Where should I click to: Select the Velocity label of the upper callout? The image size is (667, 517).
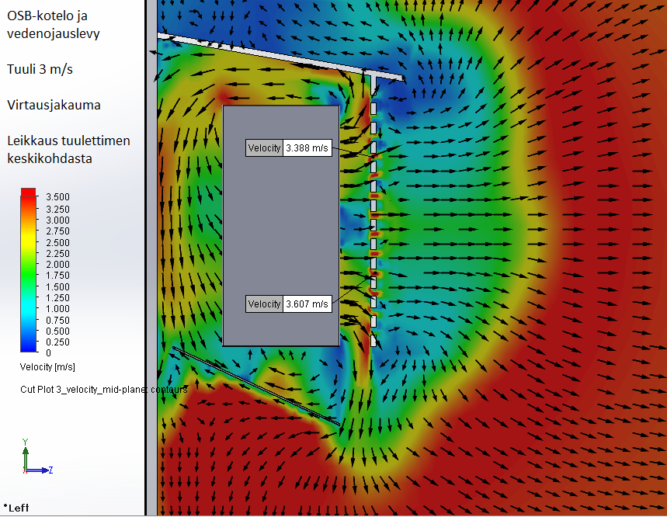[x=265, y=148]
